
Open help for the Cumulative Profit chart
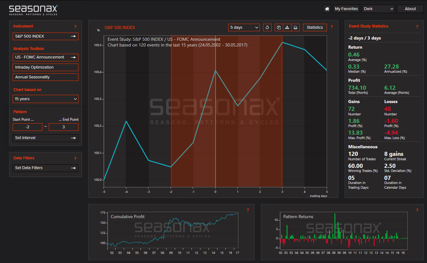(248, 210)
